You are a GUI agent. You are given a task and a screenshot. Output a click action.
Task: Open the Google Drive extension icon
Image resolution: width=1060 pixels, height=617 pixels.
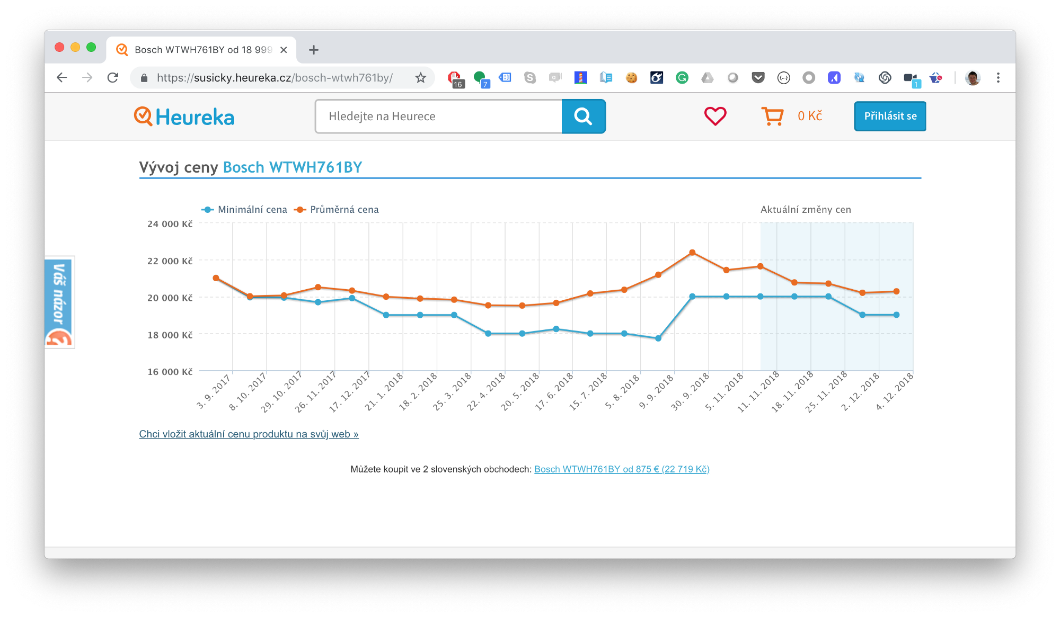point(707,78)
